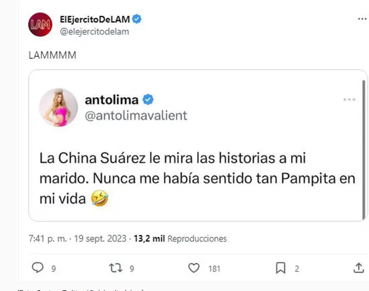Open the quoted tweet about La China Suárez
The height and width of the screenshot is (291, 369).
coord(197,145)
